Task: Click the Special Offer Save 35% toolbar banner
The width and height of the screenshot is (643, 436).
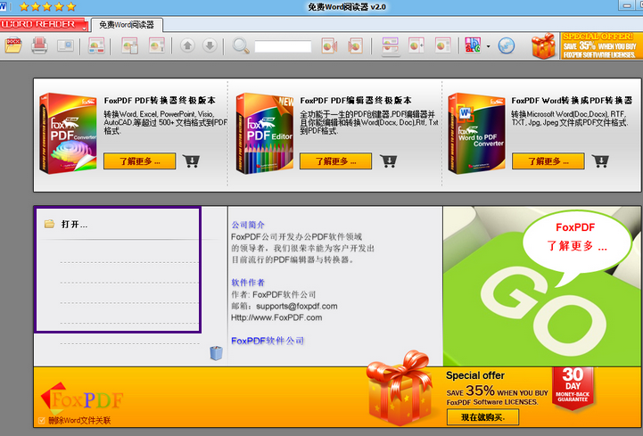Action: [601, 45]
